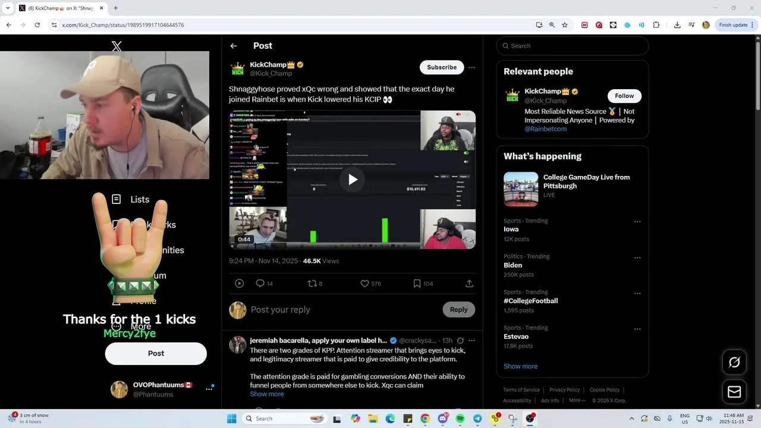Play the embedded video in the post
Image resolution: width=761 pixels, height=428 pixels.
pyautogui.click(x=353, y=180)
